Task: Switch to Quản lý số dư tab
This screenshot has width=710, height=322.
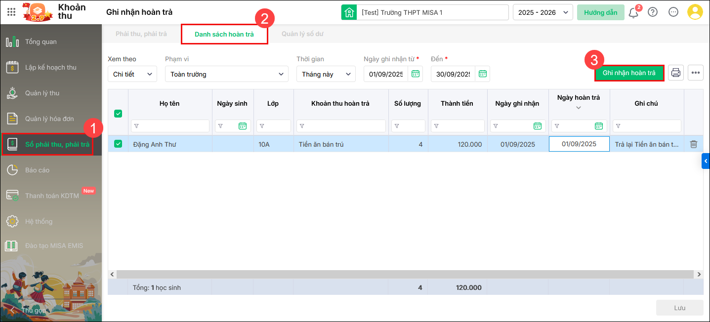Action: click(x=303, y=34)
